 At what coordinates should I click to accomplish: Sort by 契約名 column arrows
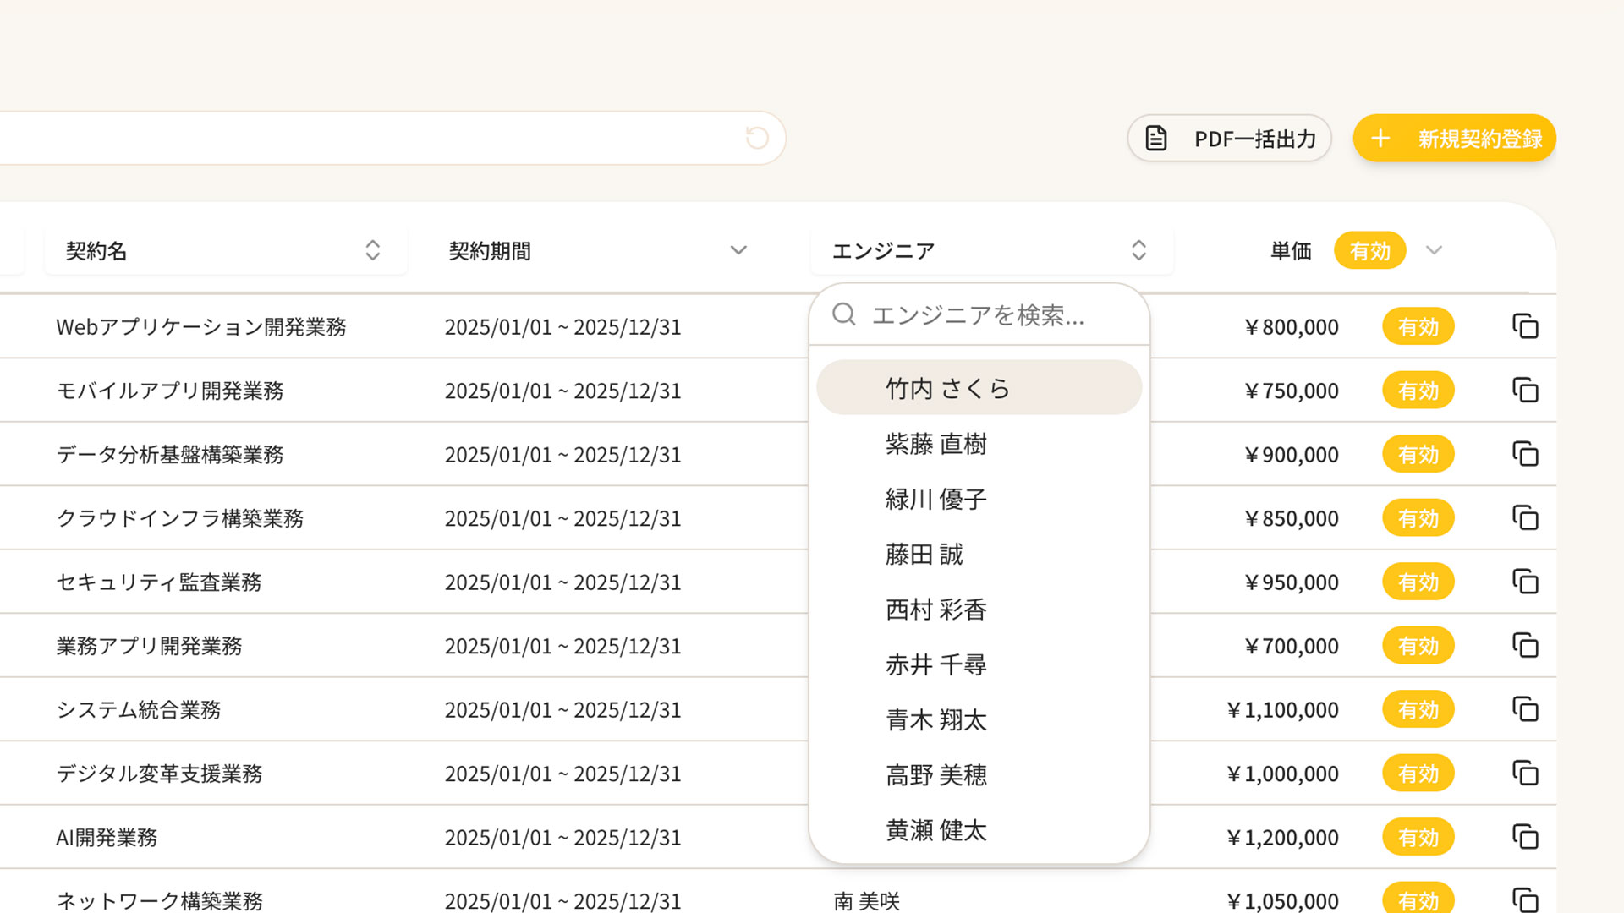pos(372,250)
